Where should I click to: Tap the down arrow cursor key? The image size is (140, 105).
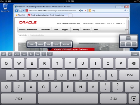click(128, 44)
